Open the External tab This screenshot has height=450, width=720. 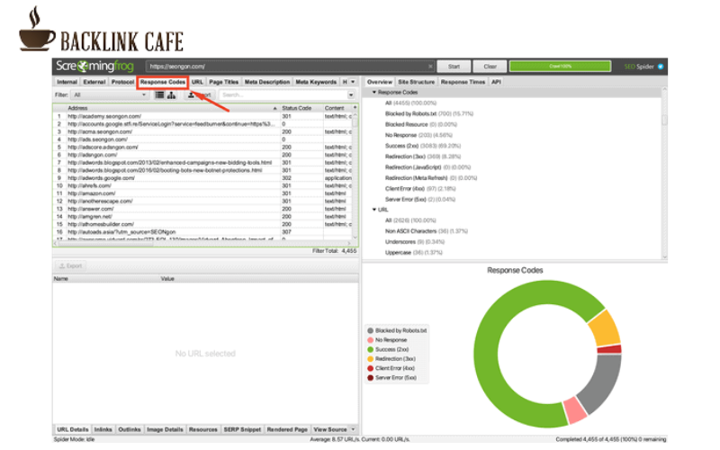point(94,82)
